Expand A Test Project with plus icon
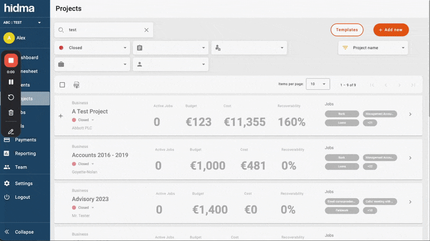 coord(61,116)
